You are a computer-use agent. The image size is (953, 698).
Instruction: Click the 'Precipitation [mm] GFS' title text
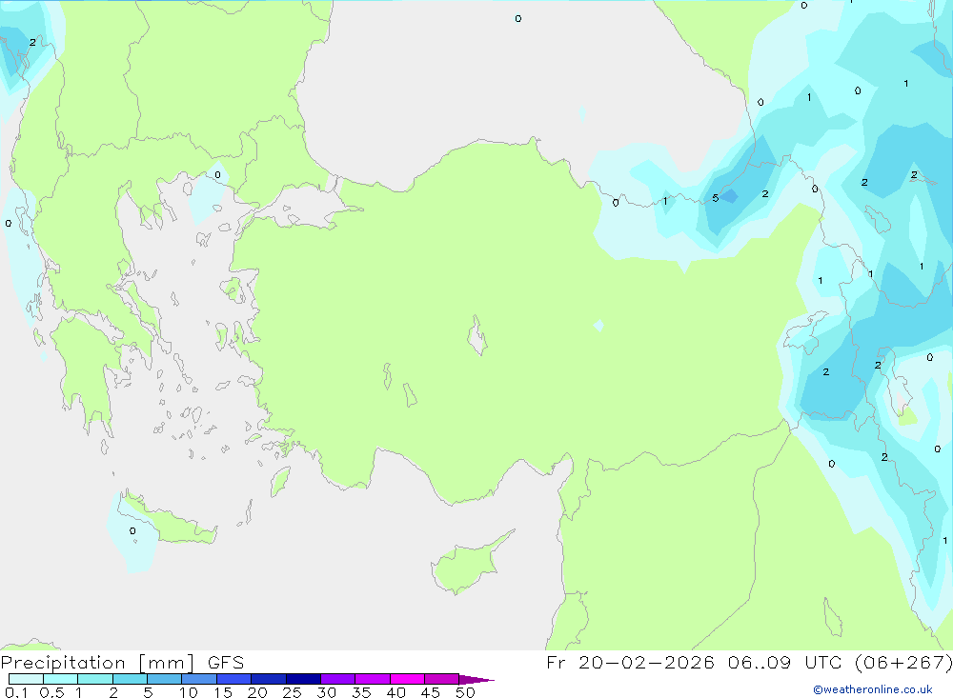[122, 662]
